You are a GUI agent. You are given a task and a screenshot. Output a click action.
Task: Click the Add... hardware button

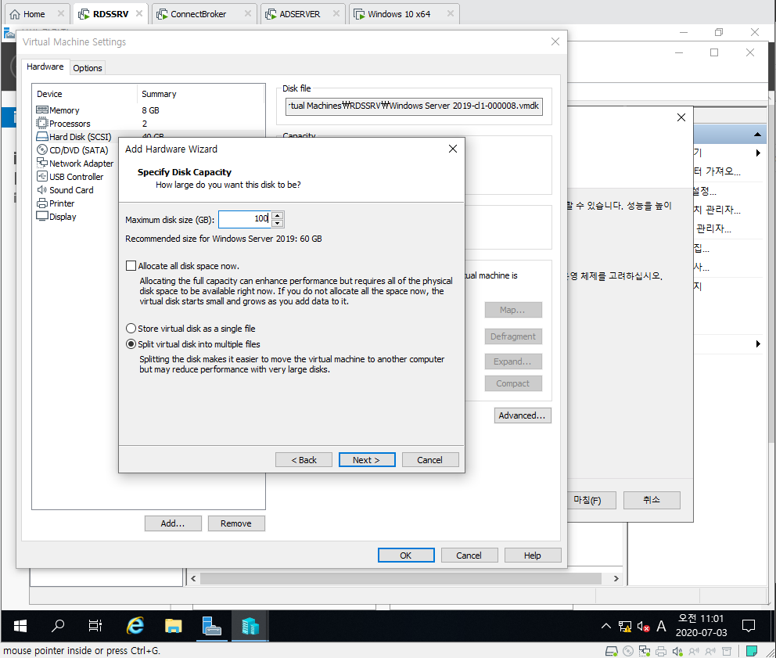tap(173, 523)
